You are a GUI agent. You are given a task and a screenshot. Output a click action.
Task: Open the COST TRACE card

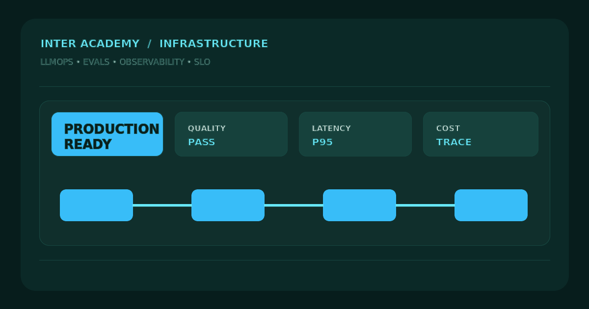[x=481, y=134]
